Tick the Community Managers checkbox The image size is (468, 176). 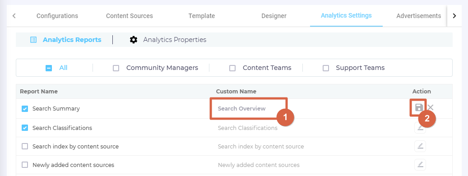116,68
